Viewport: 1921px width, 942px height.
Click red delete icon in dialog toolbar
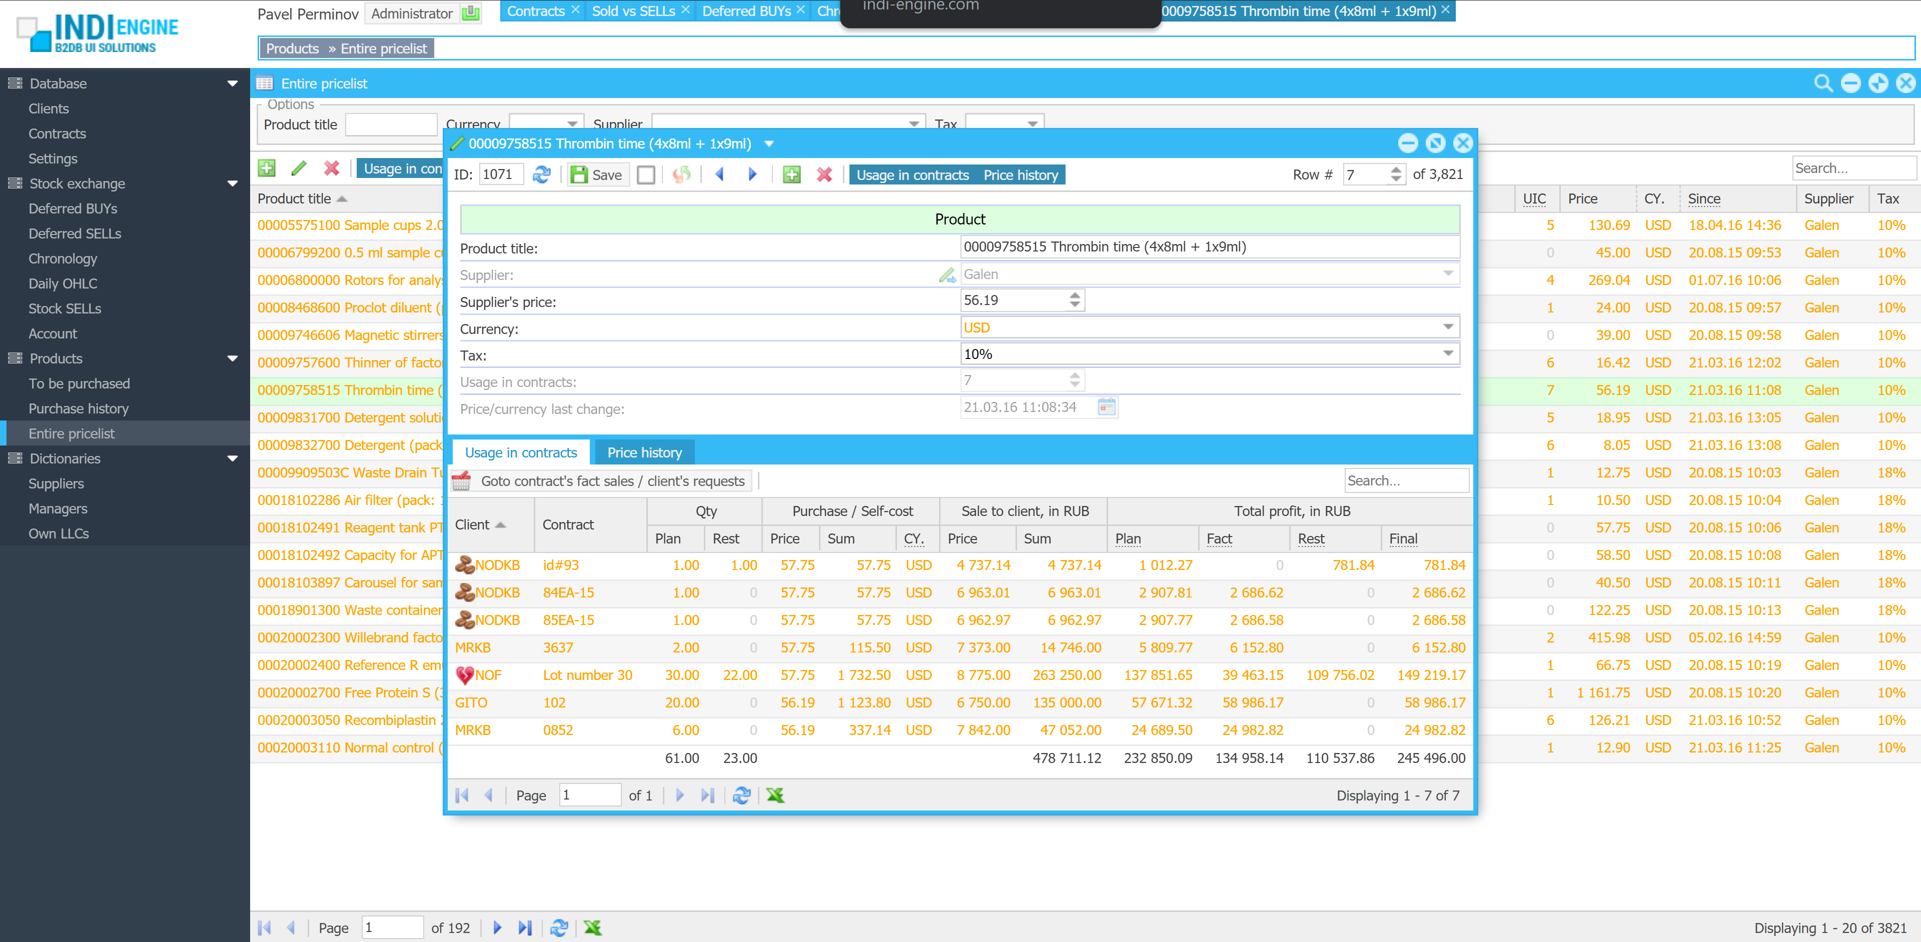[824, 174]
